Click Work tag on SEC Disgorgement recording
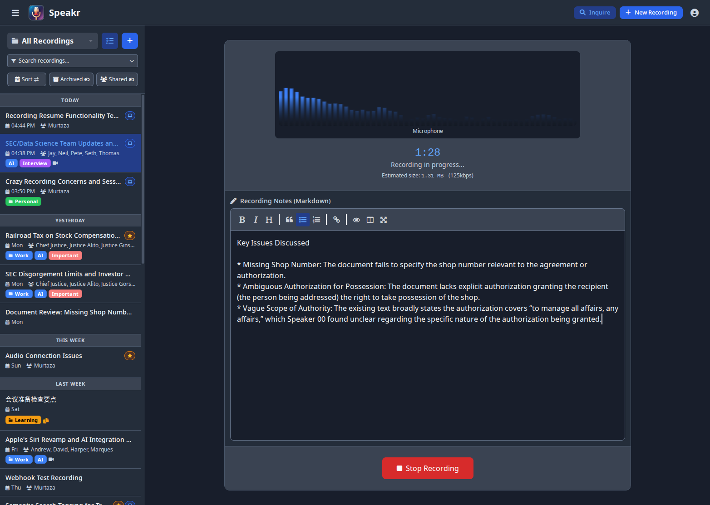The width and height of the screenshot is (710, 505). pos(19,294)
